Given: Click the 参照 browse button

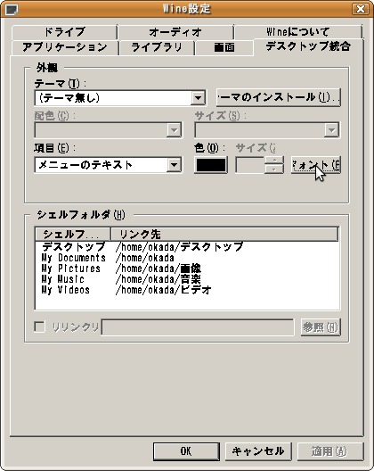Looking at the screenshot, I should click(x=321, y=326).
